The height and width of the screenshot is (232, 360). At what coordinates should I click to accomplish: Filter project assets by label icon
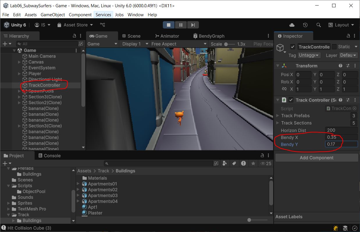234,163
